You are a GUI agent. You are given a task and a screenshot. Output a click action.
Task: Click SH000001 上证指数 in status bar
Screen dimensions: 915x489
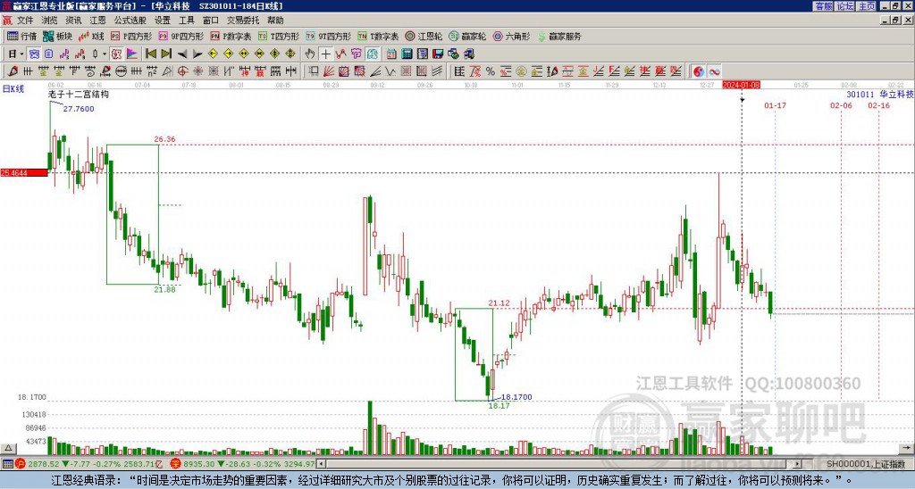(866, 464)
